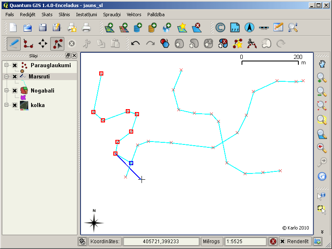
Task: Open an existing project file
Action: [x=28, y=28]
